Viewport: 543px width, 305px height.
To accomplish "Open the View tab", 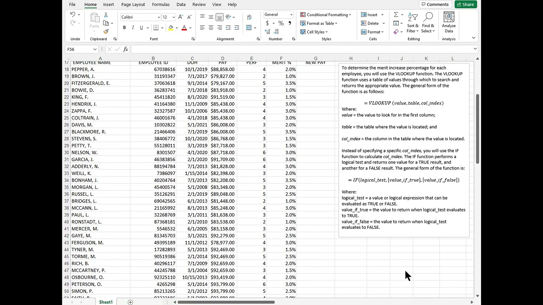I will pyautogui.click(x=216, y=4).
